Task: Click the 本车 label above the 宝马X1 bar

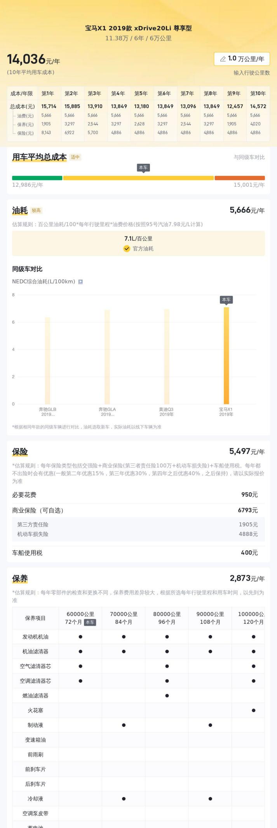Action: click(226, 299)
